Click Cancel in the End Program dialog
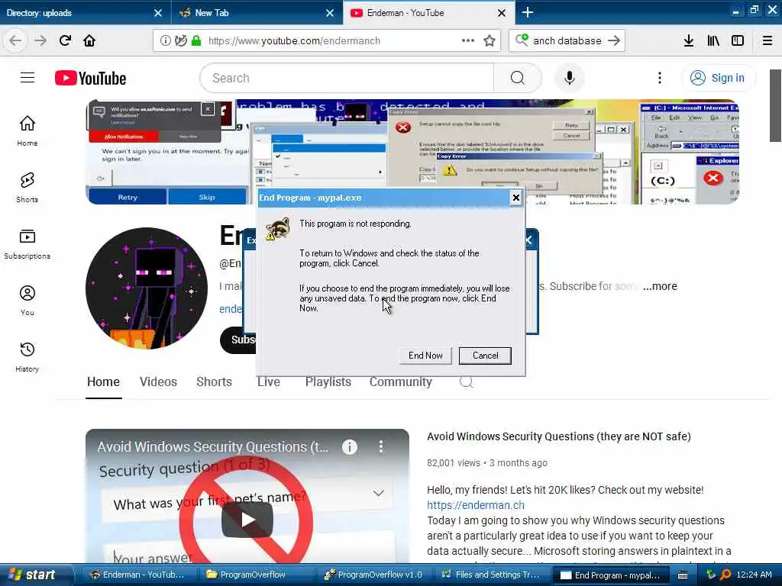The width and height of the screenshot is (782, 586). point(485,356)
